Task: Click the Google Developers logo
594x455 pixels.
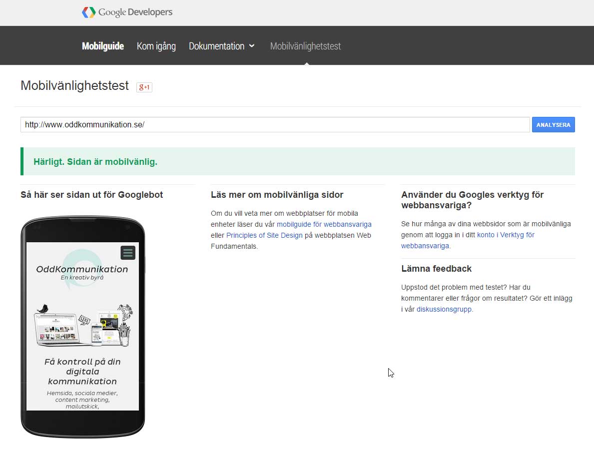Action: 127,12
